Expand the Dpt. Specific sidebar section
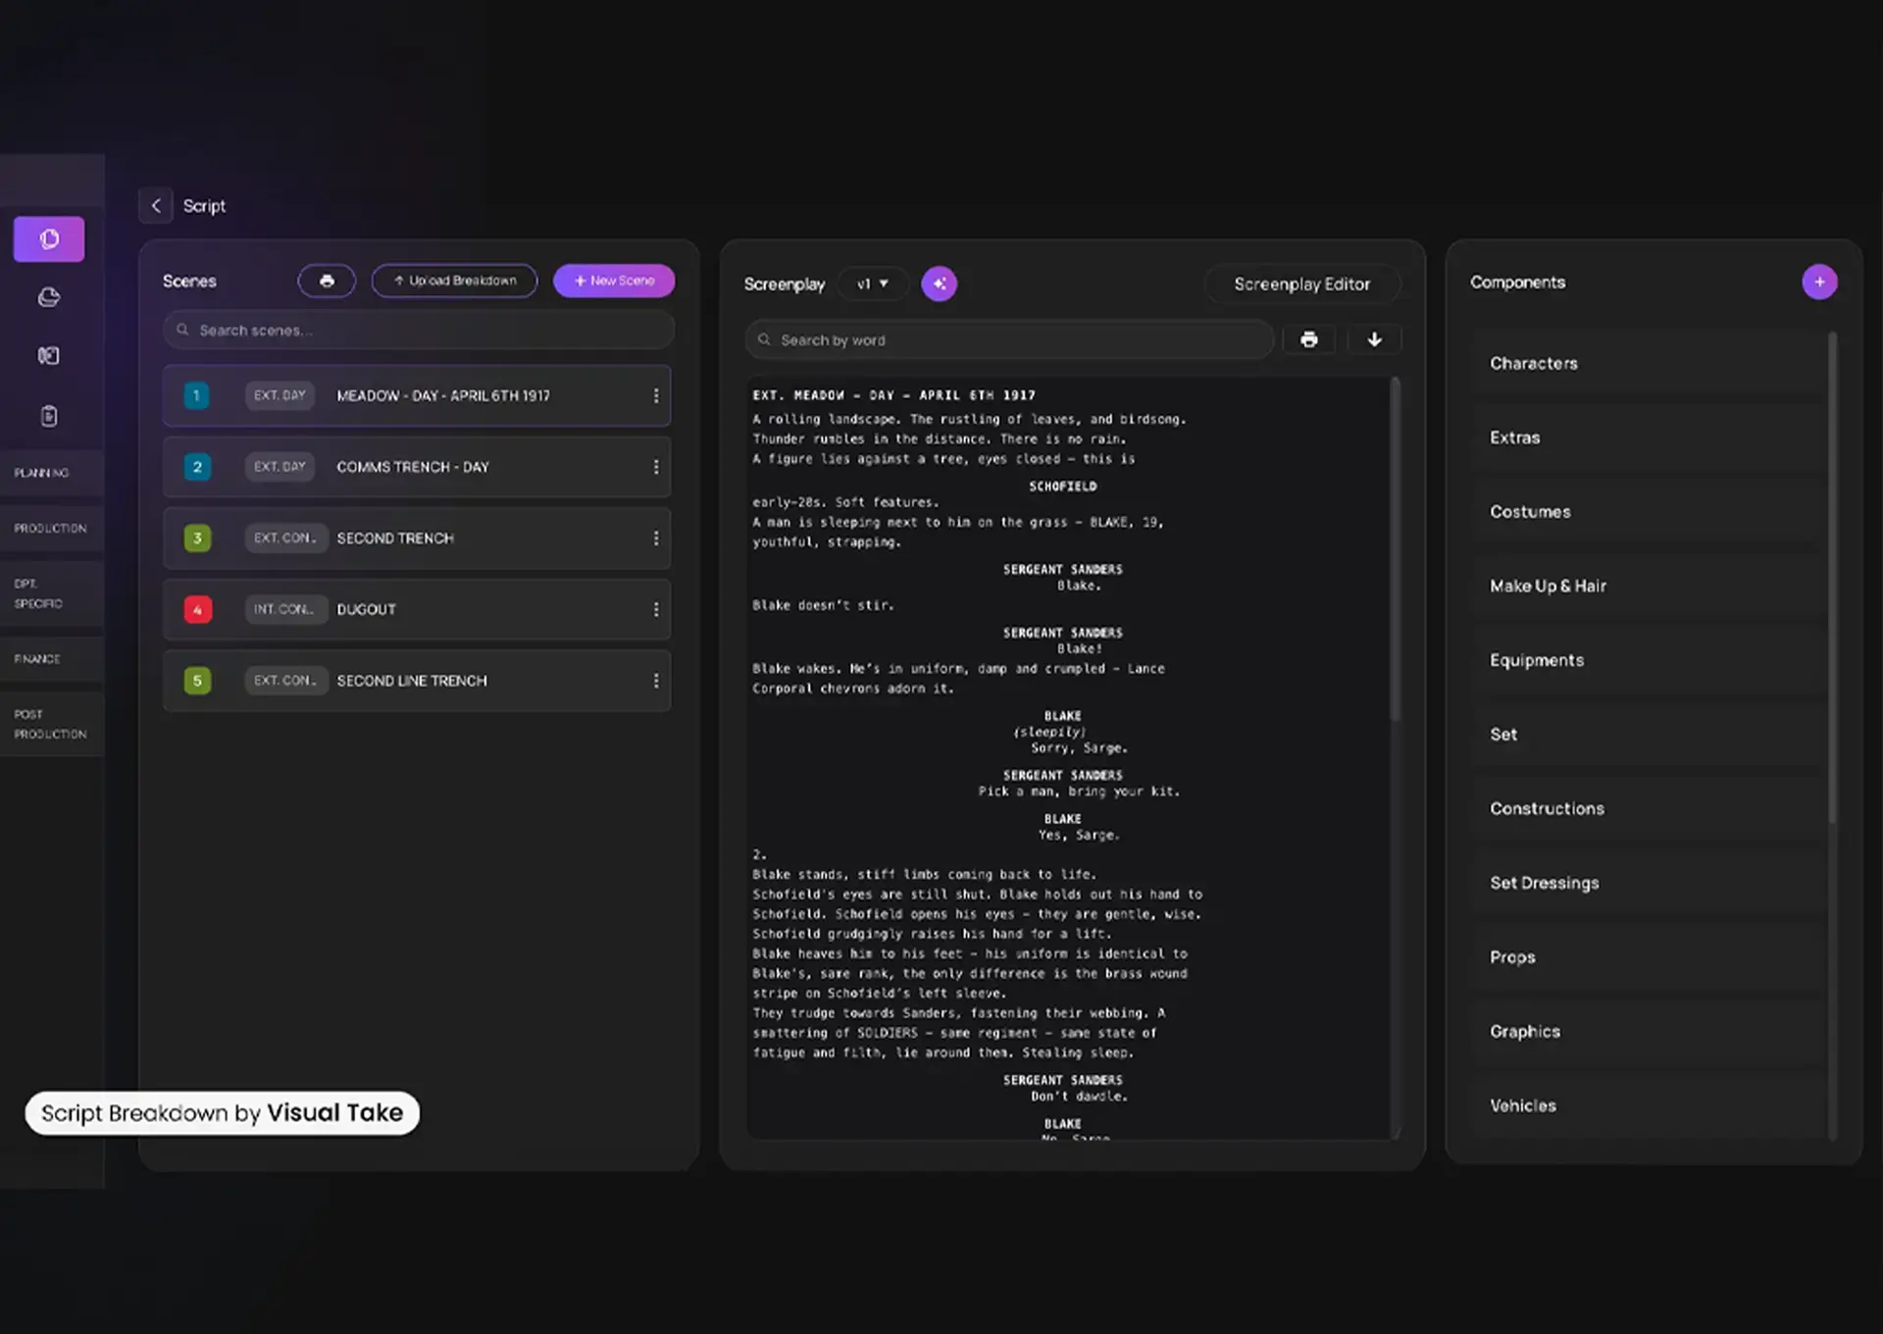Image resolution: width=1883 pixels, height=1334 pixels. click(x=52, y=593)
